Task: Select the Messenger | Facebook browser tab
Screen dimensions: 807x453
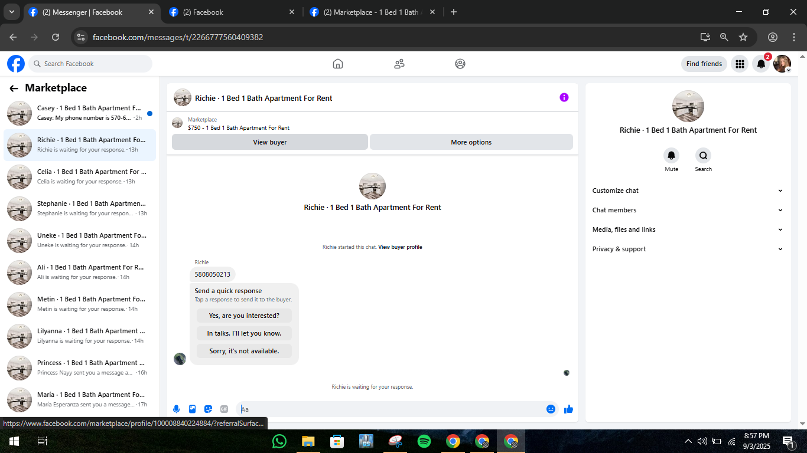Action: pos(92,12)
